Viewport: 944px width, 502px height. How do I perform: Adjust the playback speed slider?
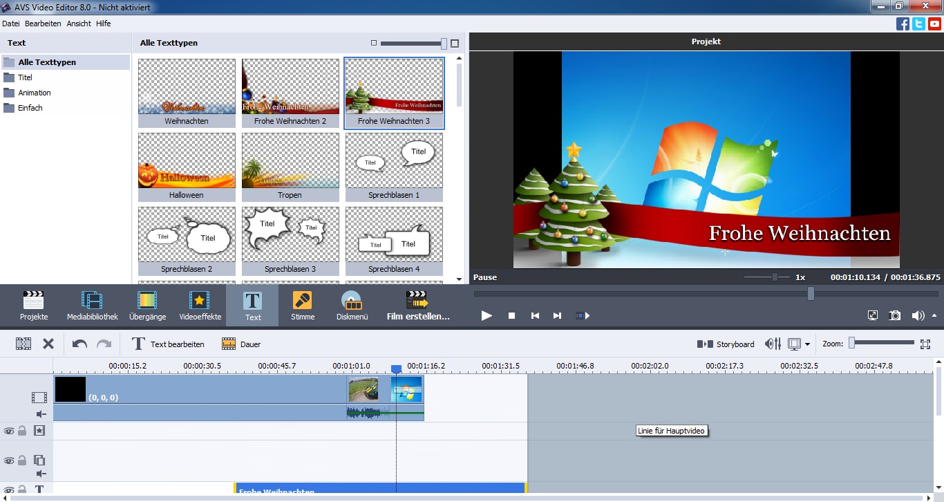click(x=768, y=277)
